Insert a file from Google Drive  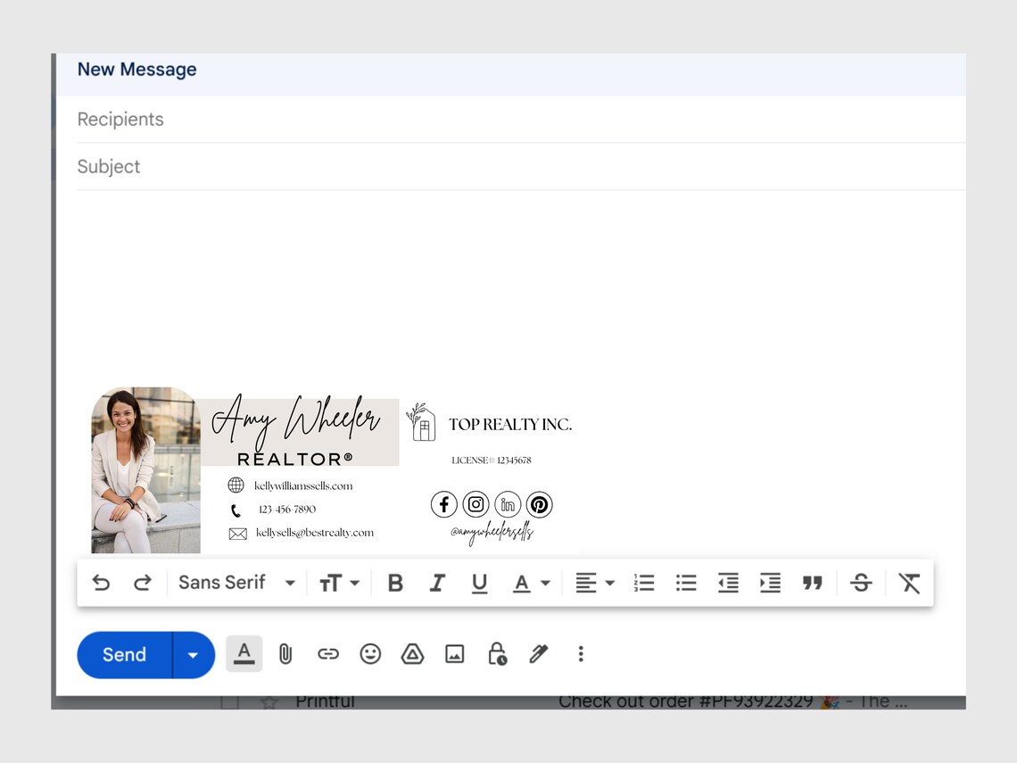(412, 654)
